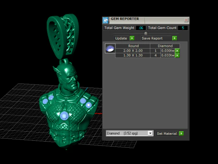Click the green arrow next to Update

point(132,38)
